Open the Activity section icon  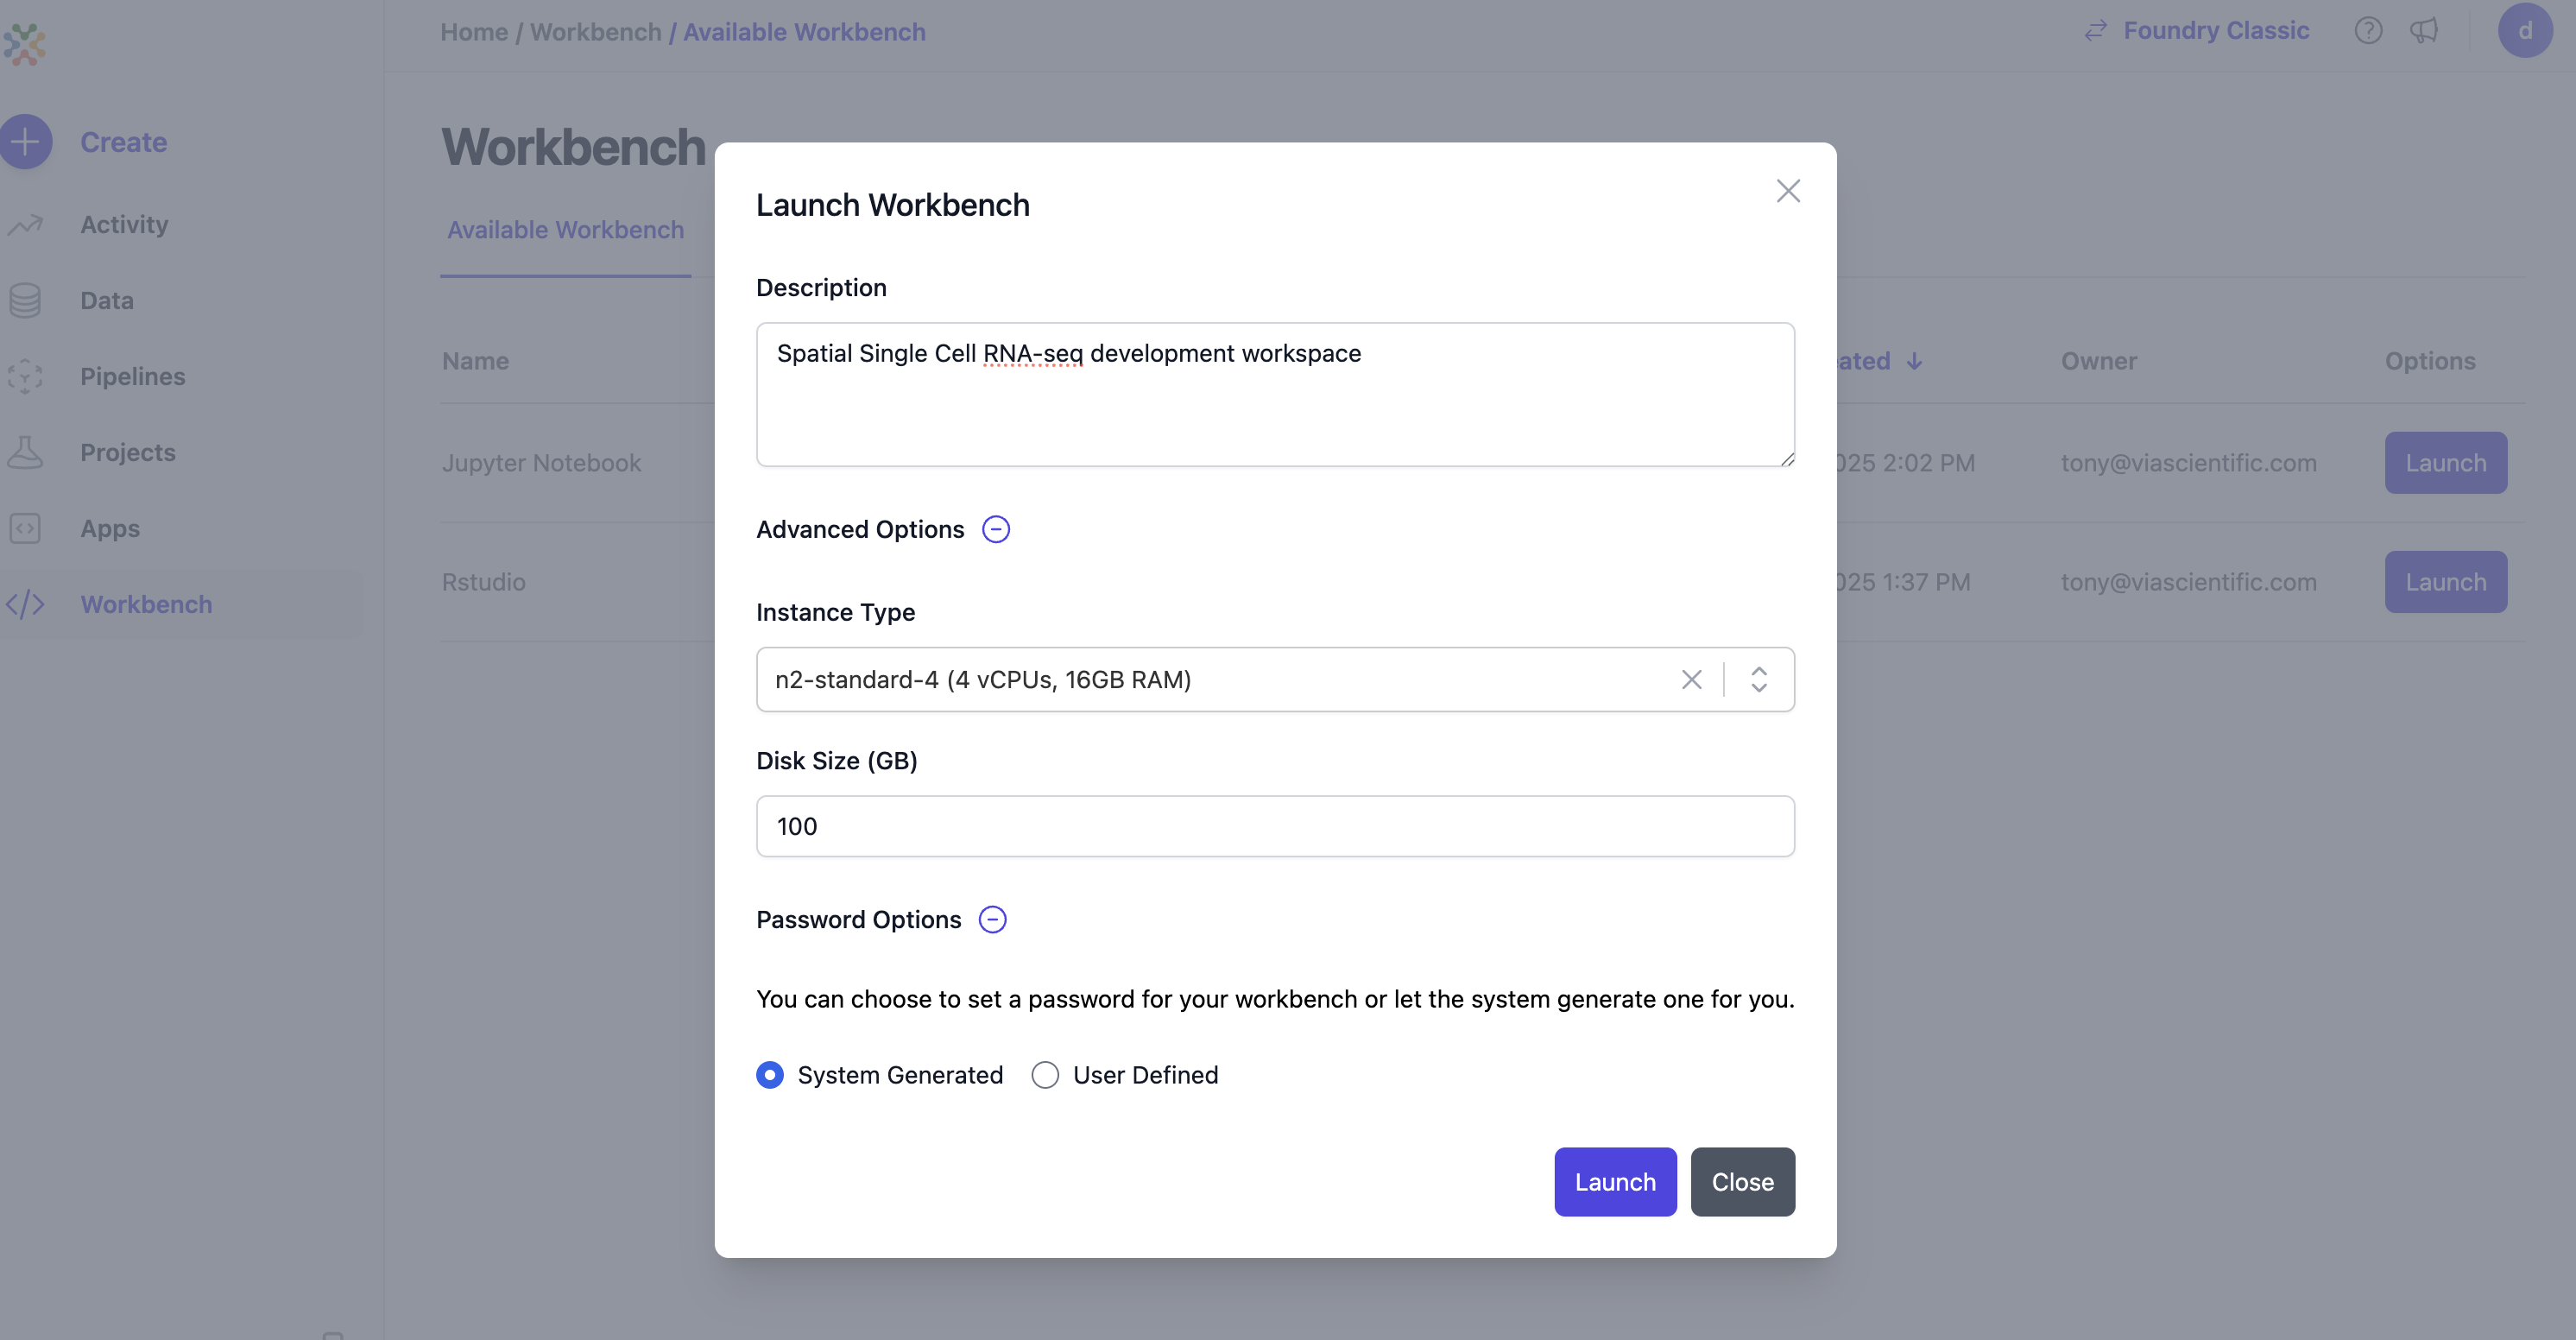(x=26, y=224)
